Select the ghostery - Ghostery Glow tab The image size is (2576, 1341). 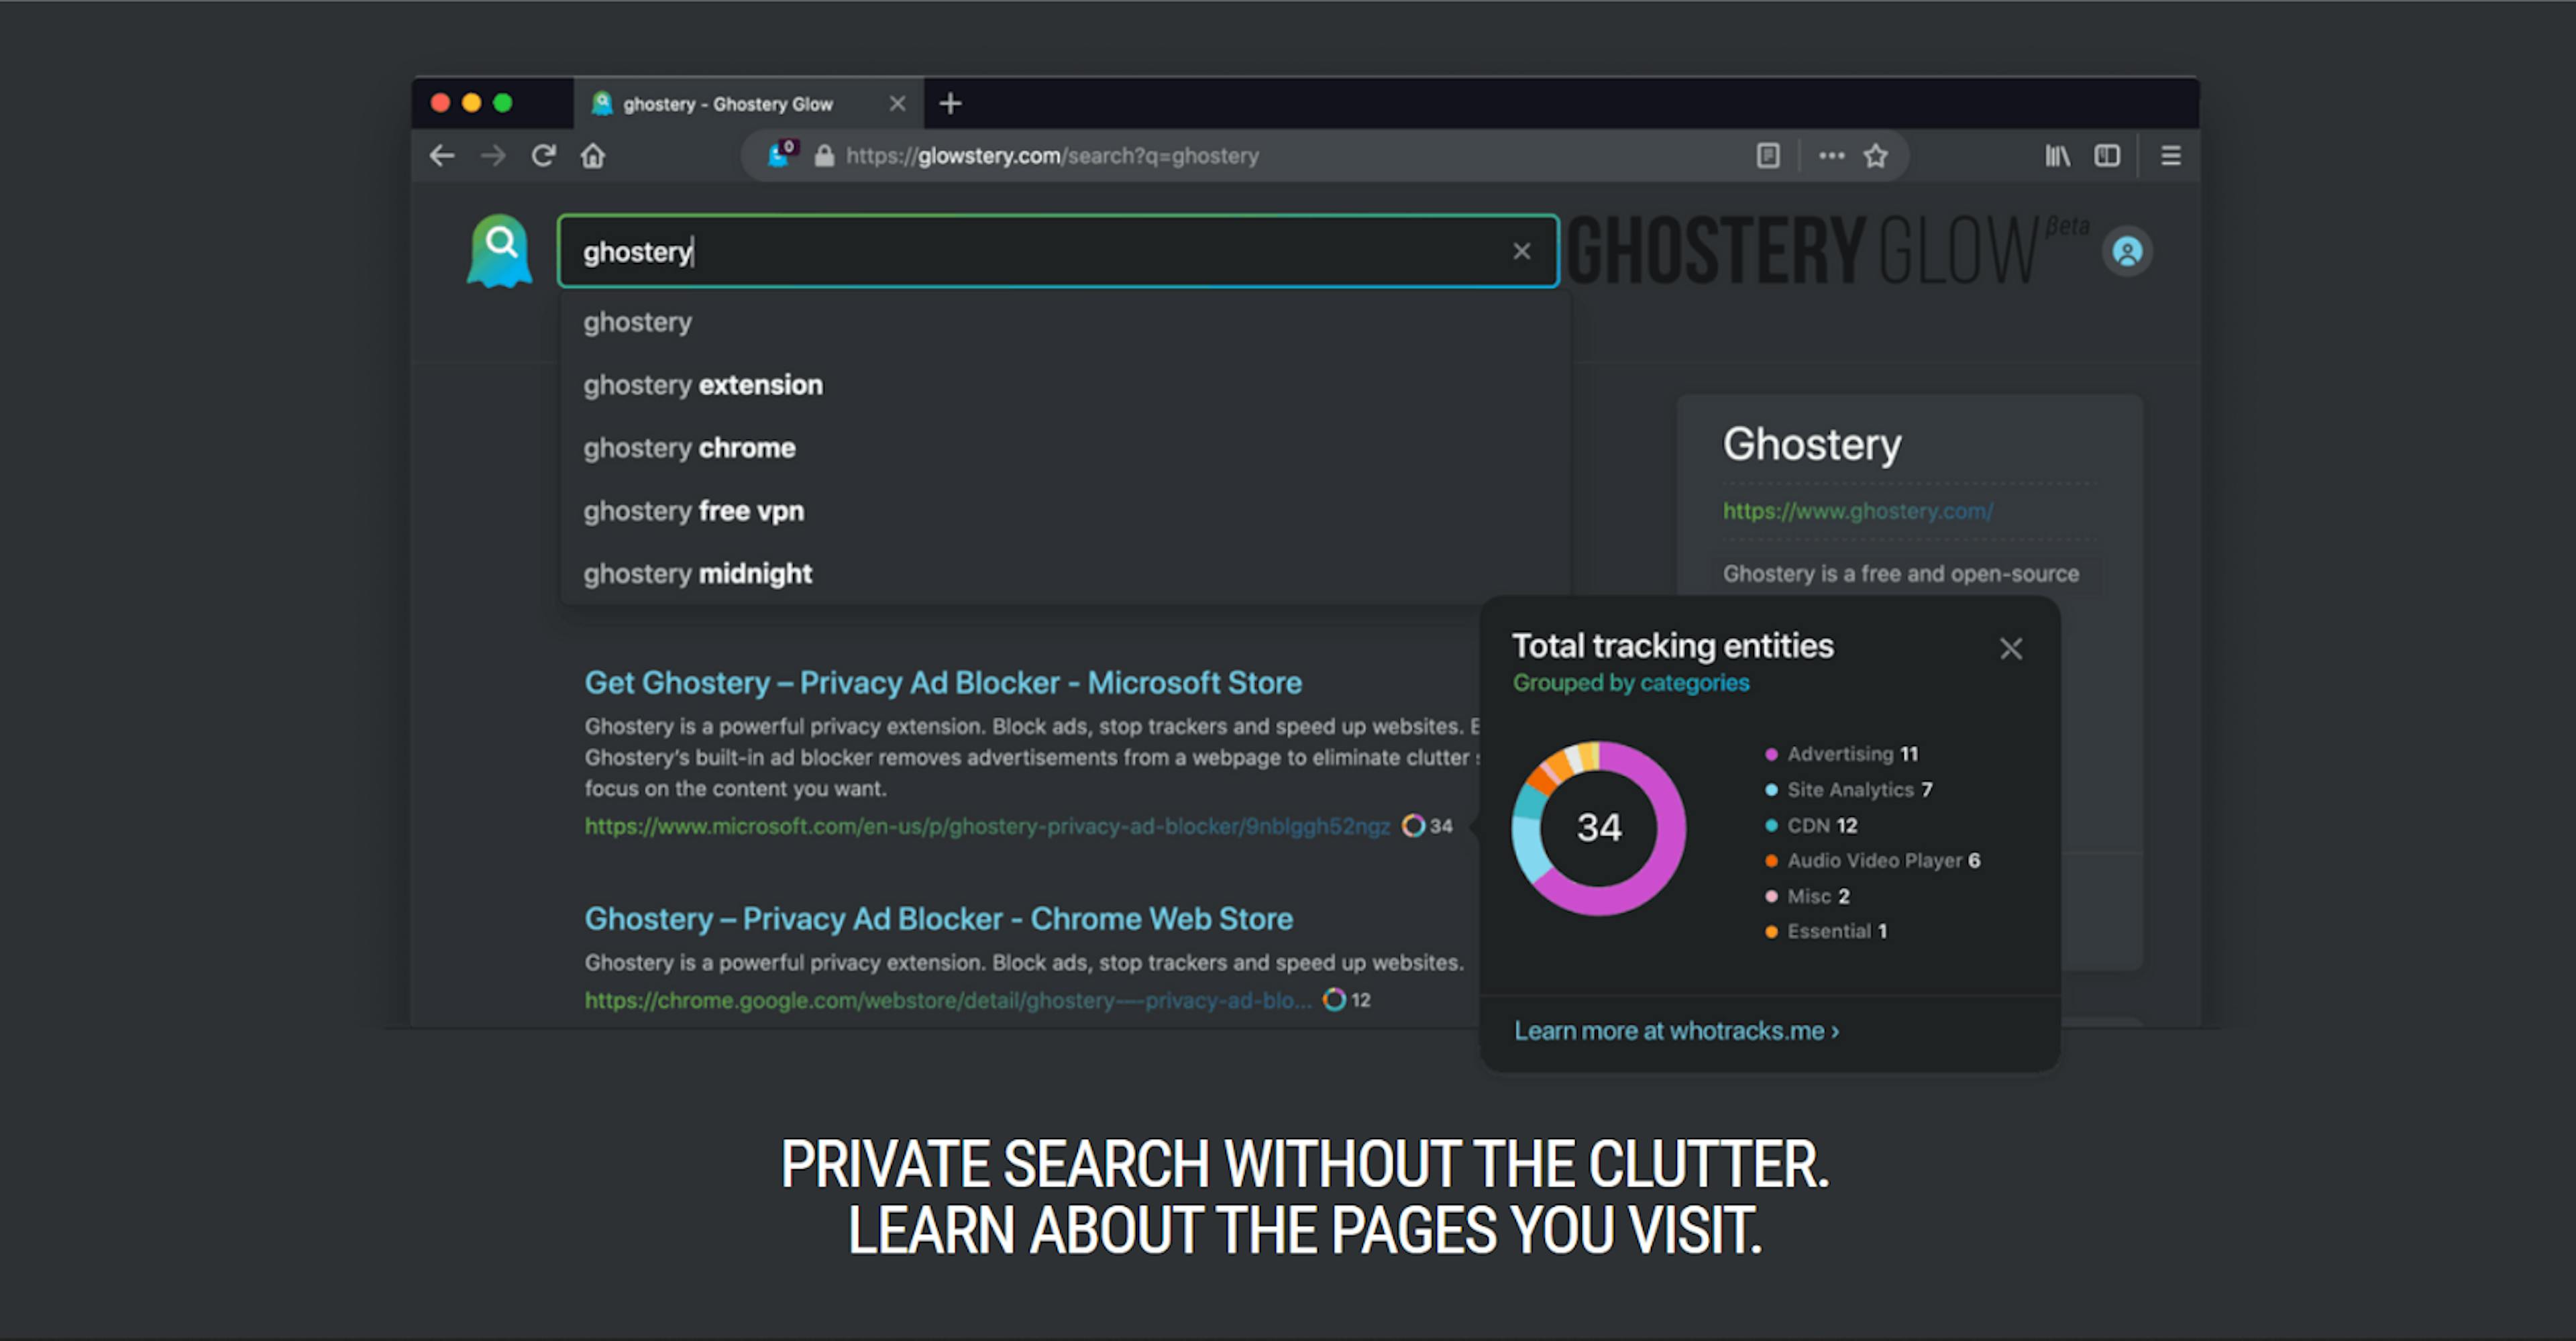[x=748, y=103]
